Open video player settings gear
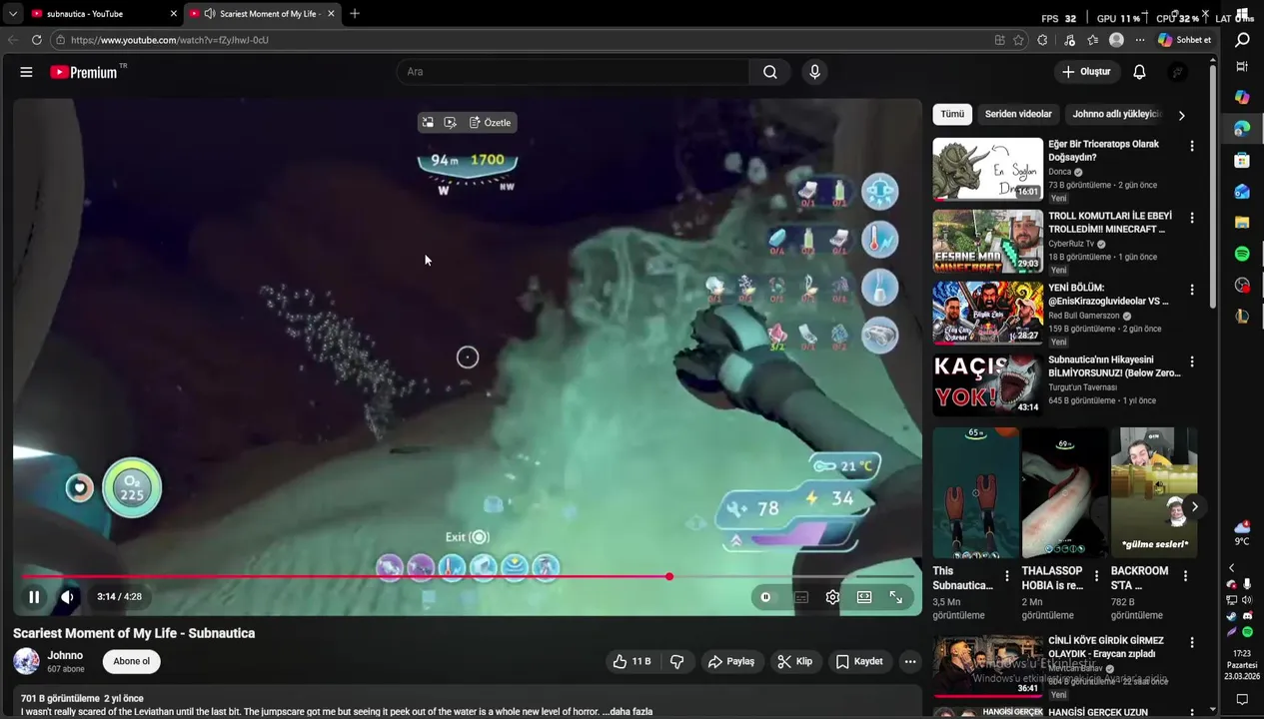The height and width of the screenshot is (719, 1264). [x=832, y=597]
